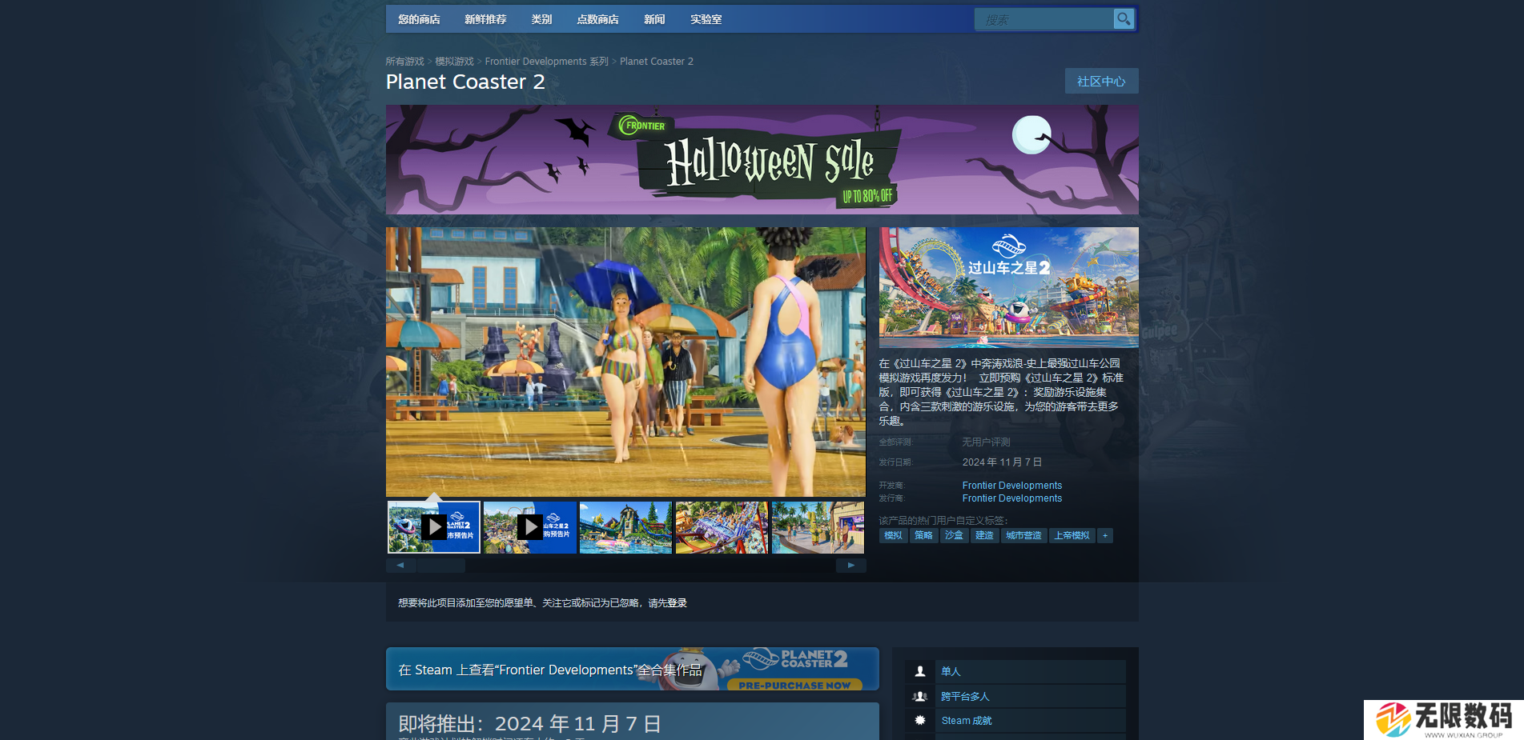Click the main game screenshot
Image resolution: width=1524 pixels, height=740 pixels.
coord(625,362)
